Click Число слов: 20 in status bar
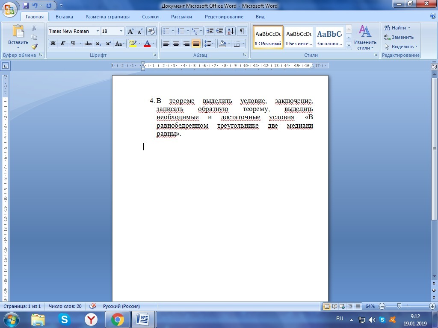The image size is (438, 328). pos(65,306)
